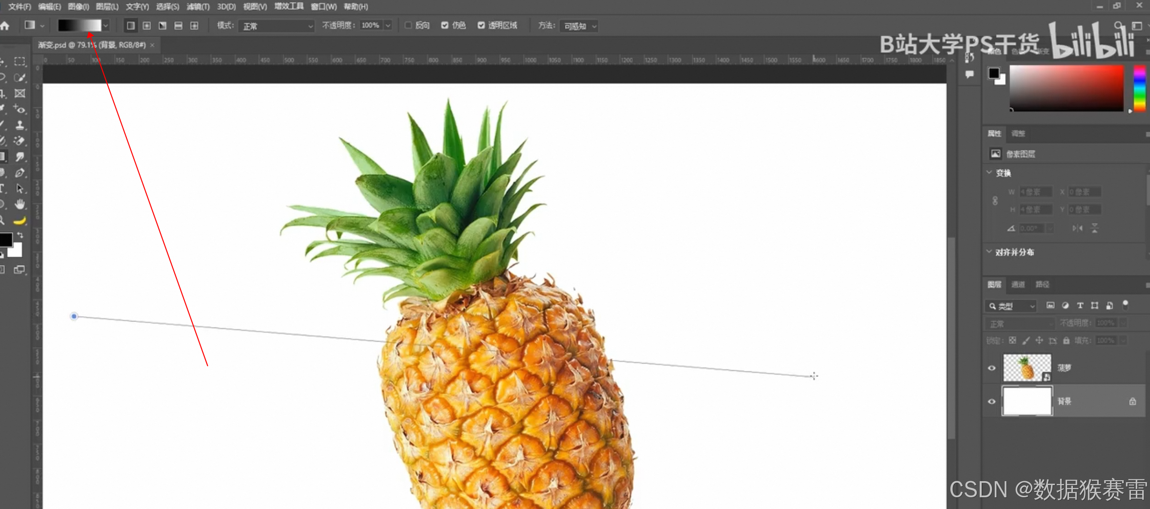The height and width of the screenshot is (509, 1150).
Task: Open the comments panel speech-bubble icon
Action: (969, 74)
